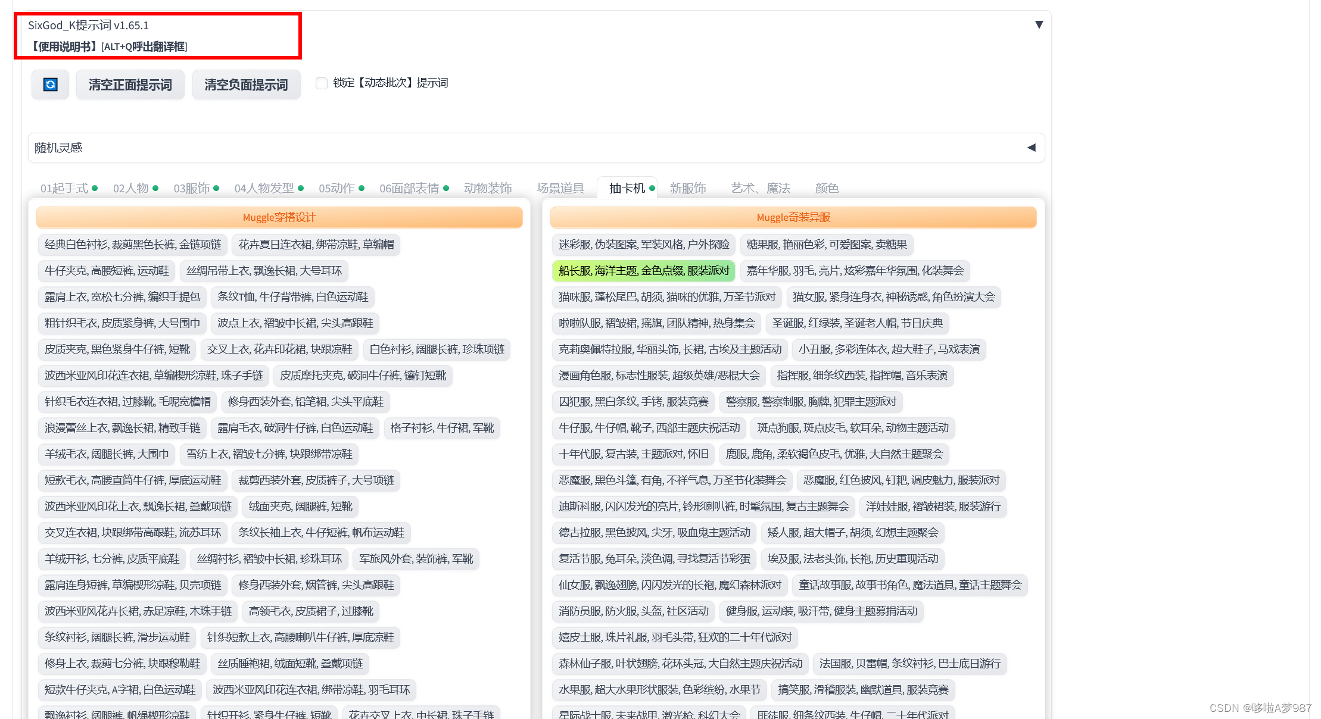Click the 清空负面提示词 button

point(246,85)
